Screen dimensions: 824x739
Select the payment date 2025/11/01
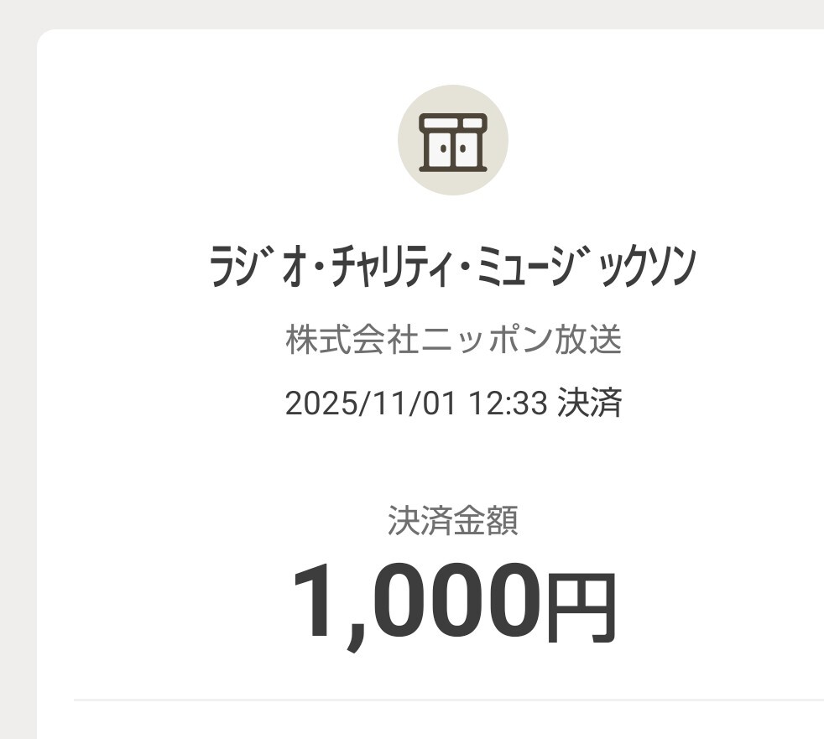(370, 403)
